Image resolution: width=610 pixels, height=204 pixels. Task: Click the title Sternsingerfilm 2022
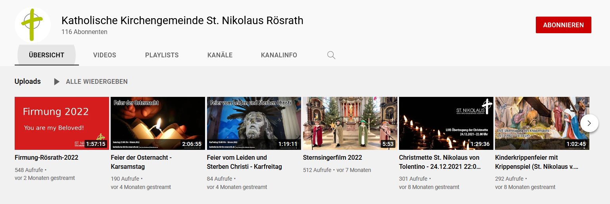point(332,157)
